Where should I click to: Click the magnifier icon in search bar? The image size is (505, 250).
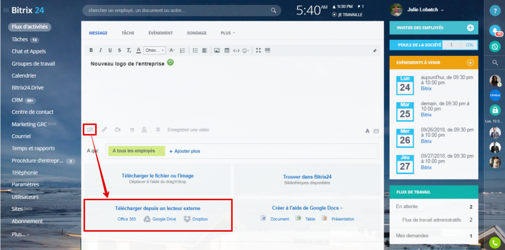point(273,10)
